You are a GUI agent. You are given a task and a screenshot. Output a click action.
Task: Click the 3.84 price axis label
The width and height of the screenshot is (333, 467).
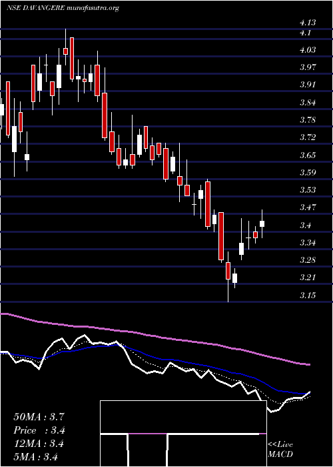tap(308, 103)
